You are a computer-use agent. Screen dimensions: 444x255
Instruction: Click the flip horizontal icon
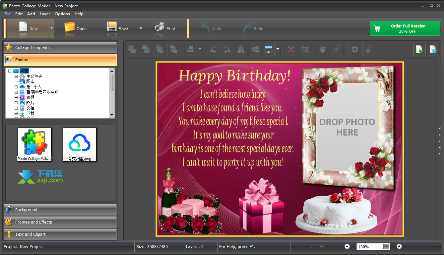(241, 50)
